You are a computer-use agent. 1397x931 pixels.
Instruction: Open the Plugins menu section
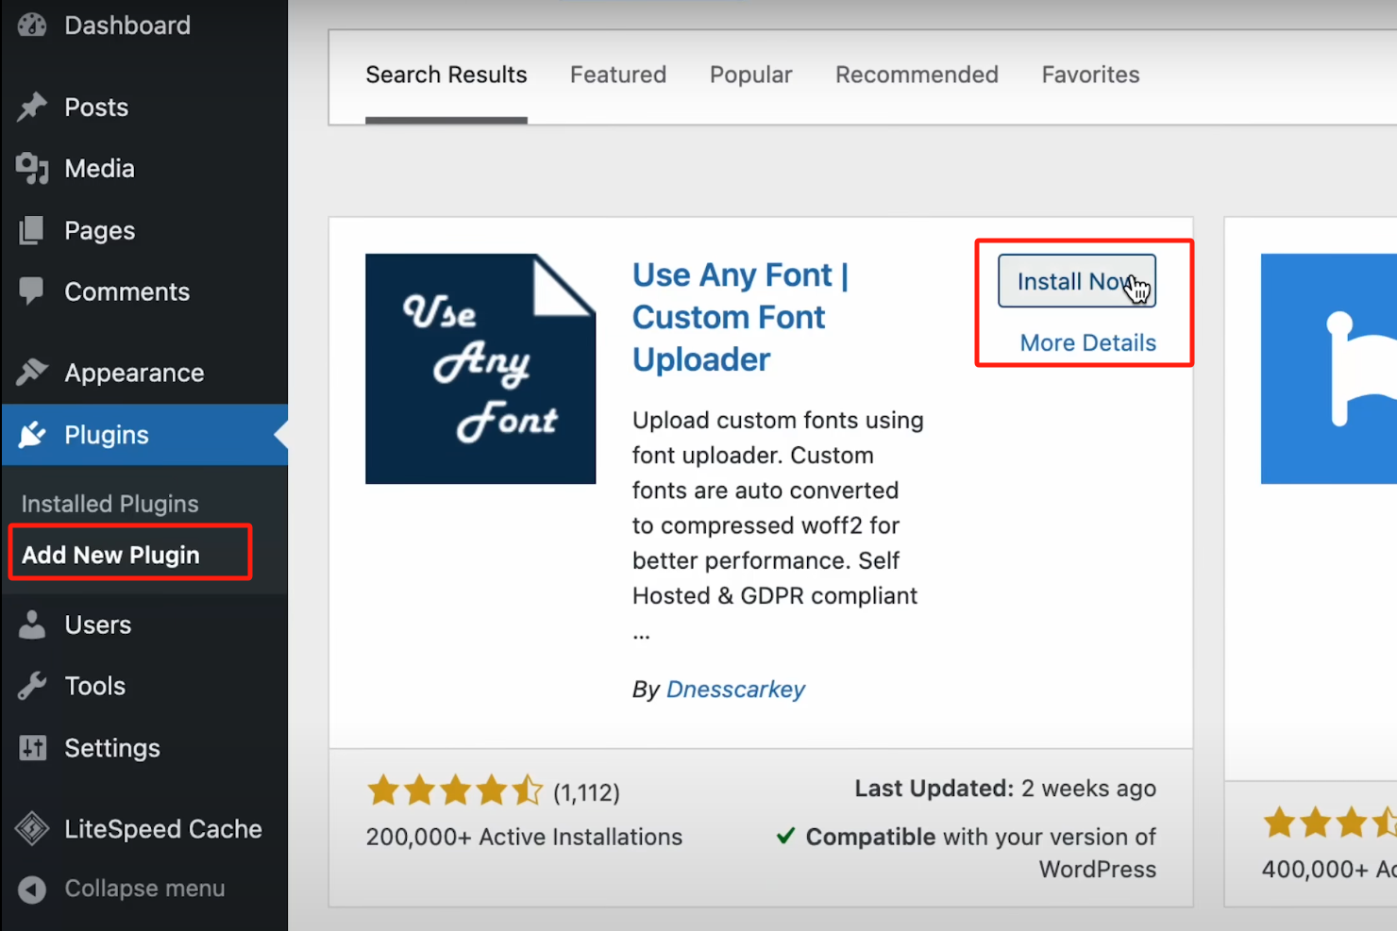click(x=107, y=435)
